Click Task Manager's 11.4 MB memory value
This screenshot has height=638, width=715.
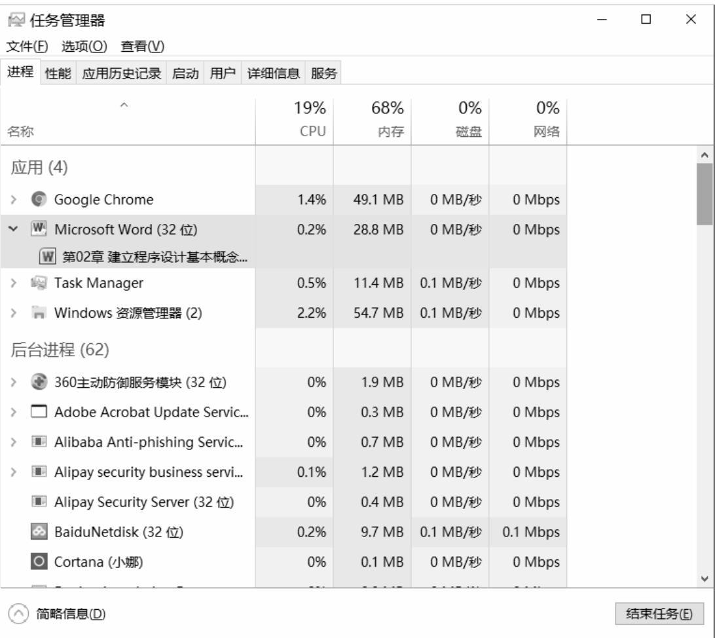(378, 283)
